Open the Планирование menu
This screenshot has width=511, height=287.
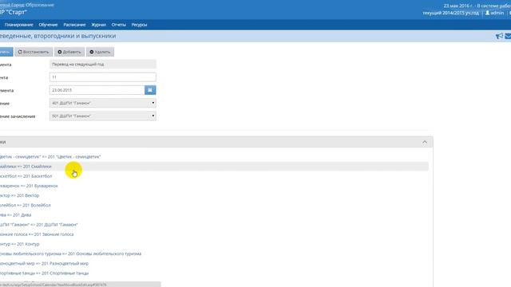(19, 25)
